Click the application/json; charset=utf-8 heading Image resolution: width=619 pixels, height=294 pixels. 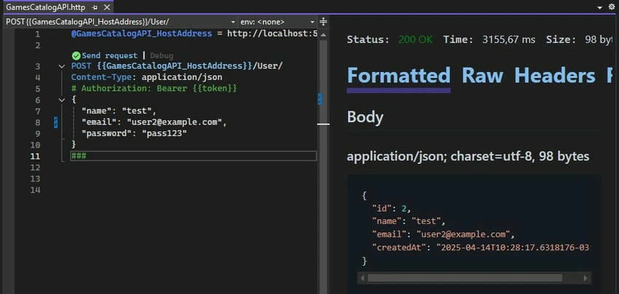click(x=468, y=156)
